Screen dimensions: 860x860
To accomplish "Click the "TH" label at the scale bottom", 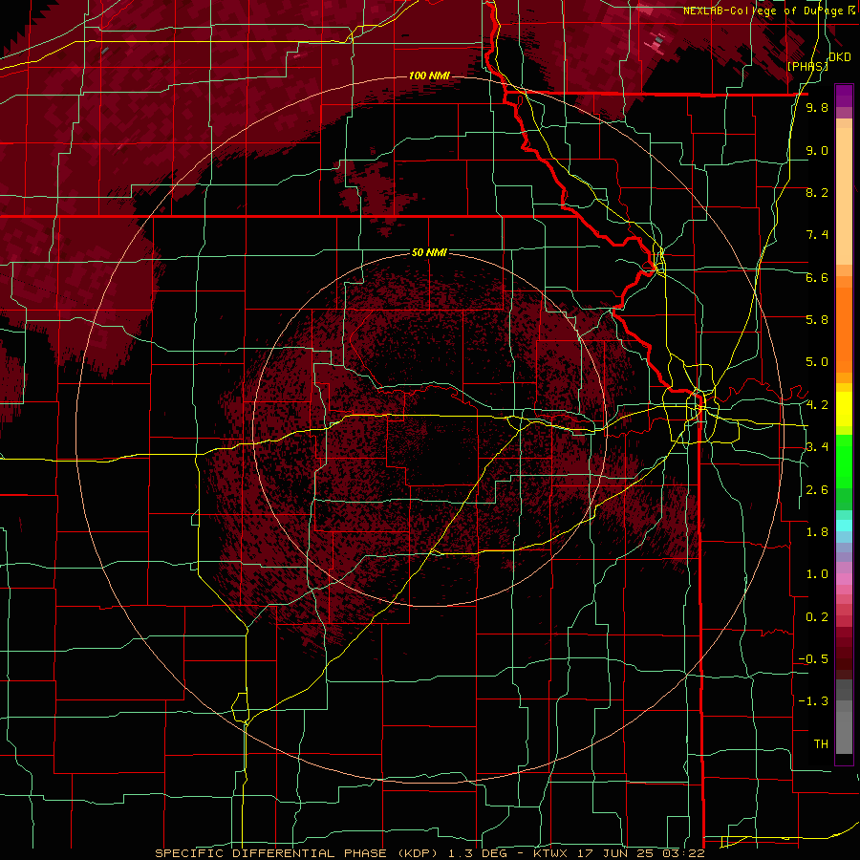I will [821, 744].
